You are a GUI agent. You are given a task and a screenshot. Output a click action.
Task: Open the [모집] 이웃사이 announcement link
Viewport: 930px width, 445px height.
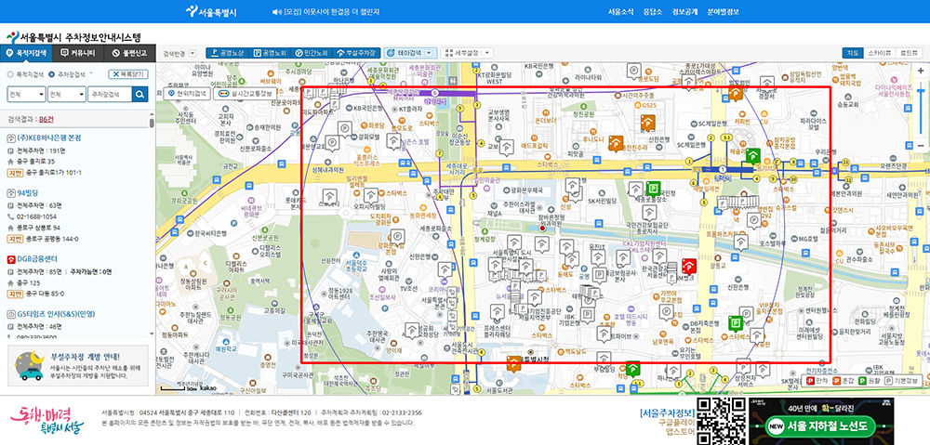coord(331,12)
